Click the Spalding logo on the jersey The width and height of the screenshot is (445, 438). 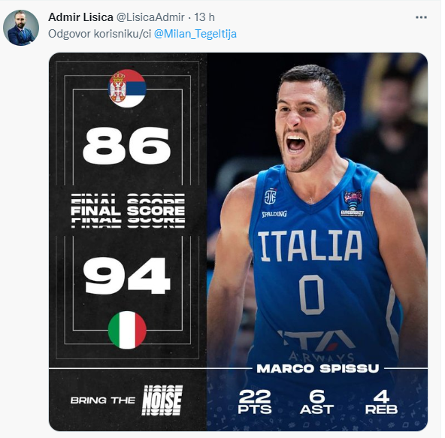point(274,214)
